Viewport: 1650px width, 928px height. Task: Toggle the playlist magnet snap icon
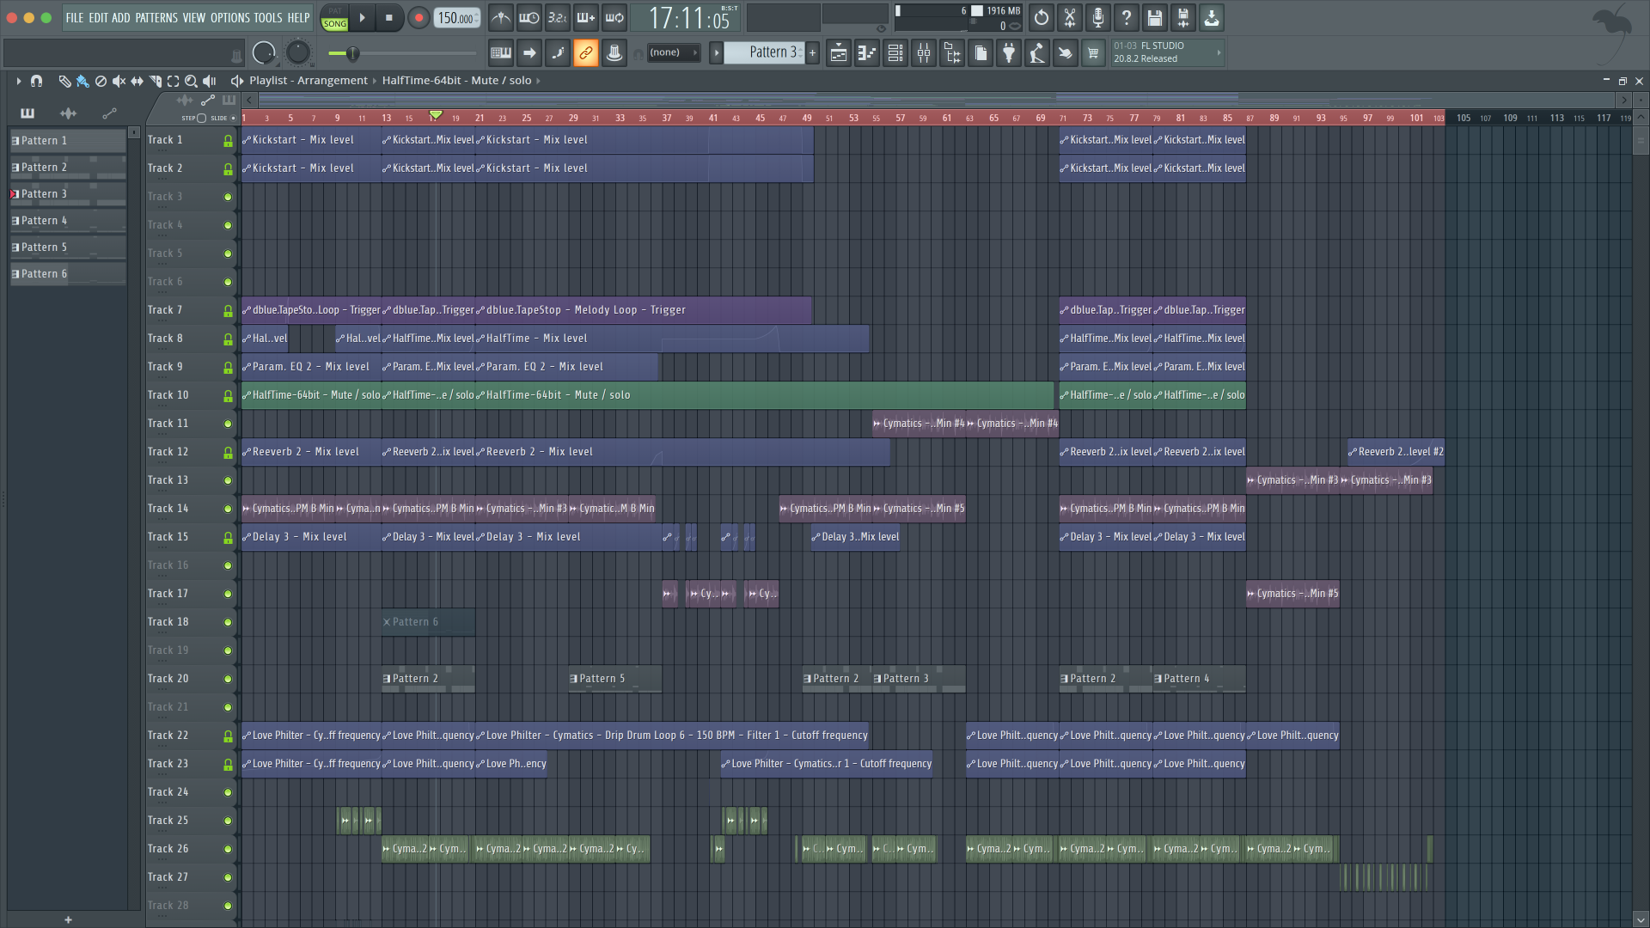pyautogui.click(x=36, y=81)
